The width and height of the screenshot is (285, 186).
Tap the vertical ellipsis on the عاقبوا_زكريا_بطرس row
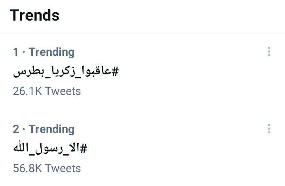click(269, 51)
